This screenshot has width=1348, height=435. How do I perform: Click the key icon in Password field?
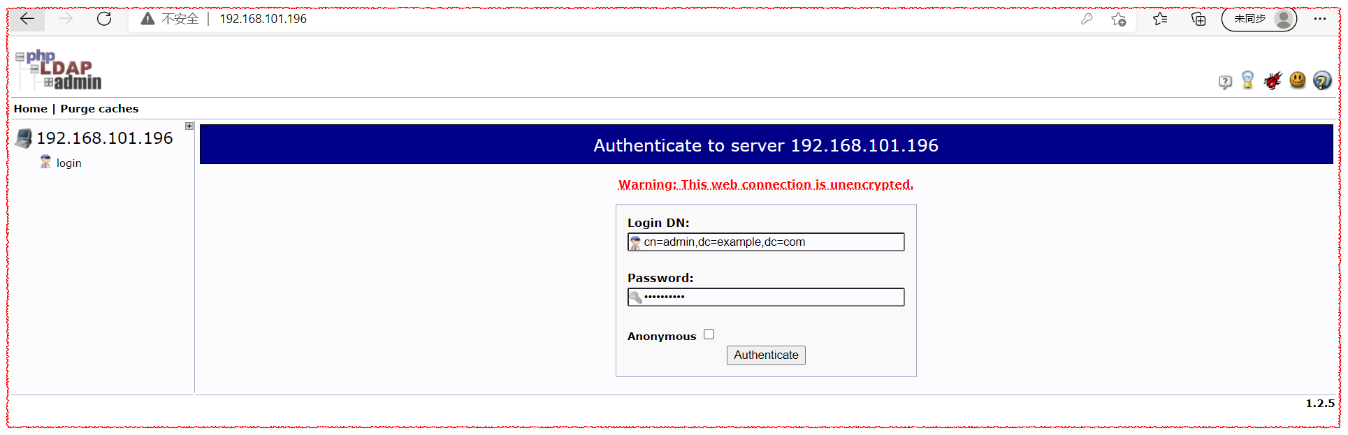[635, 297]
